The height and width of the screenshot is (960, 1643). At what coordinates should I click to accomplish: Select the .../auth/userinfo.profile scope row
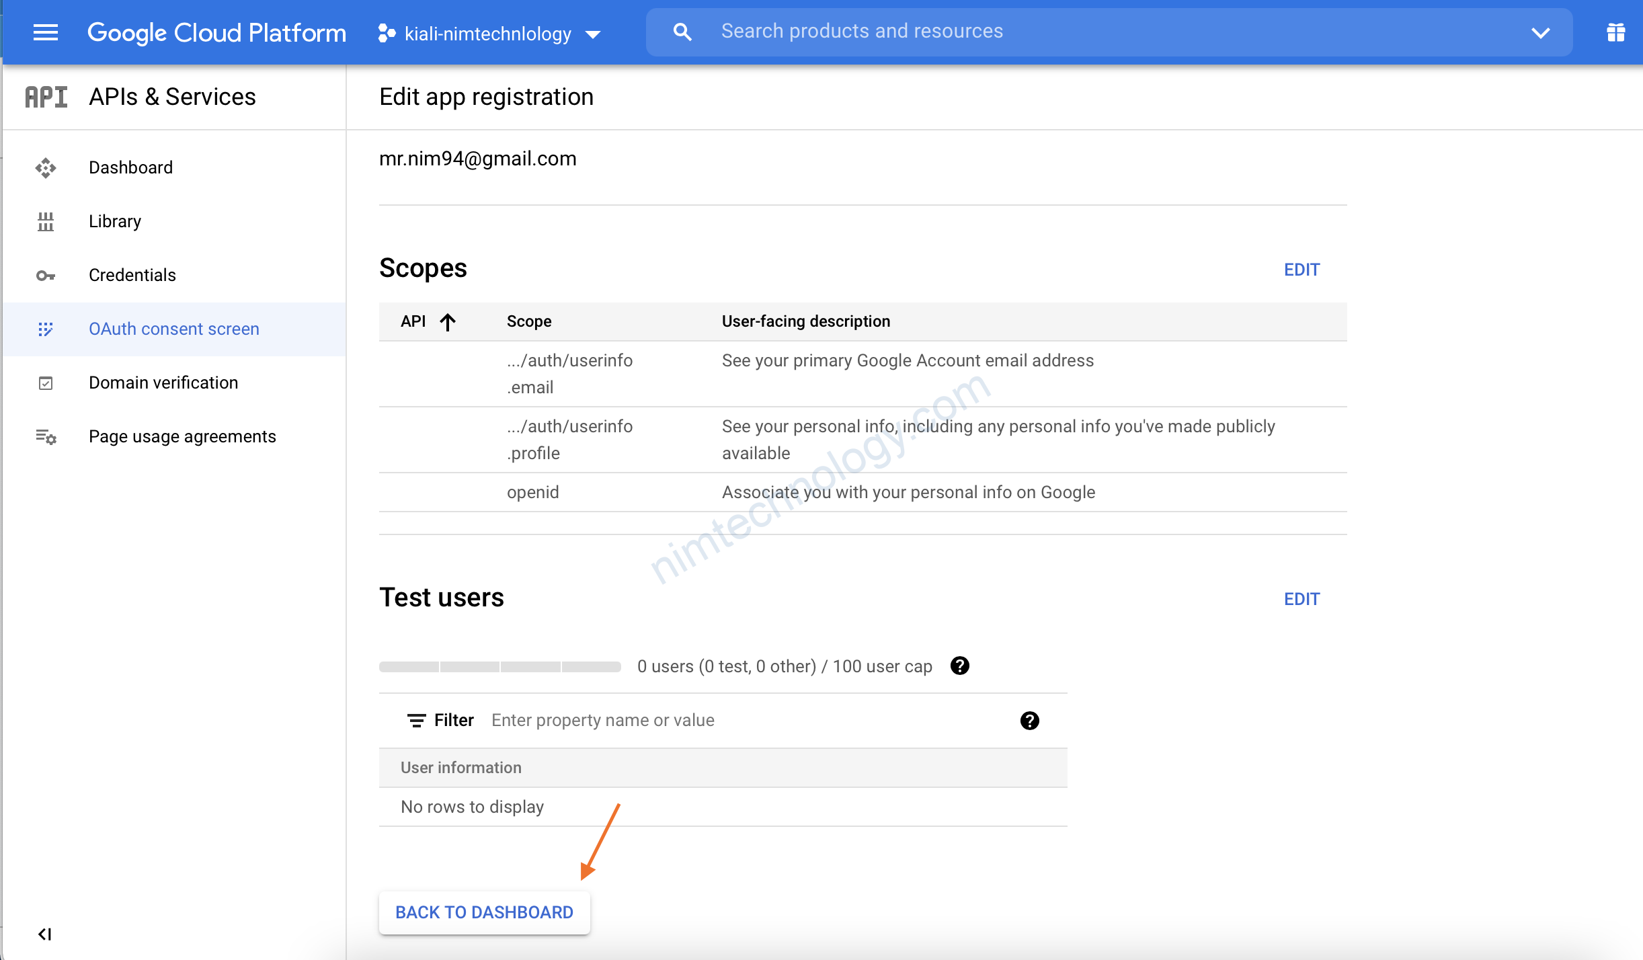[x=863, y=440]
